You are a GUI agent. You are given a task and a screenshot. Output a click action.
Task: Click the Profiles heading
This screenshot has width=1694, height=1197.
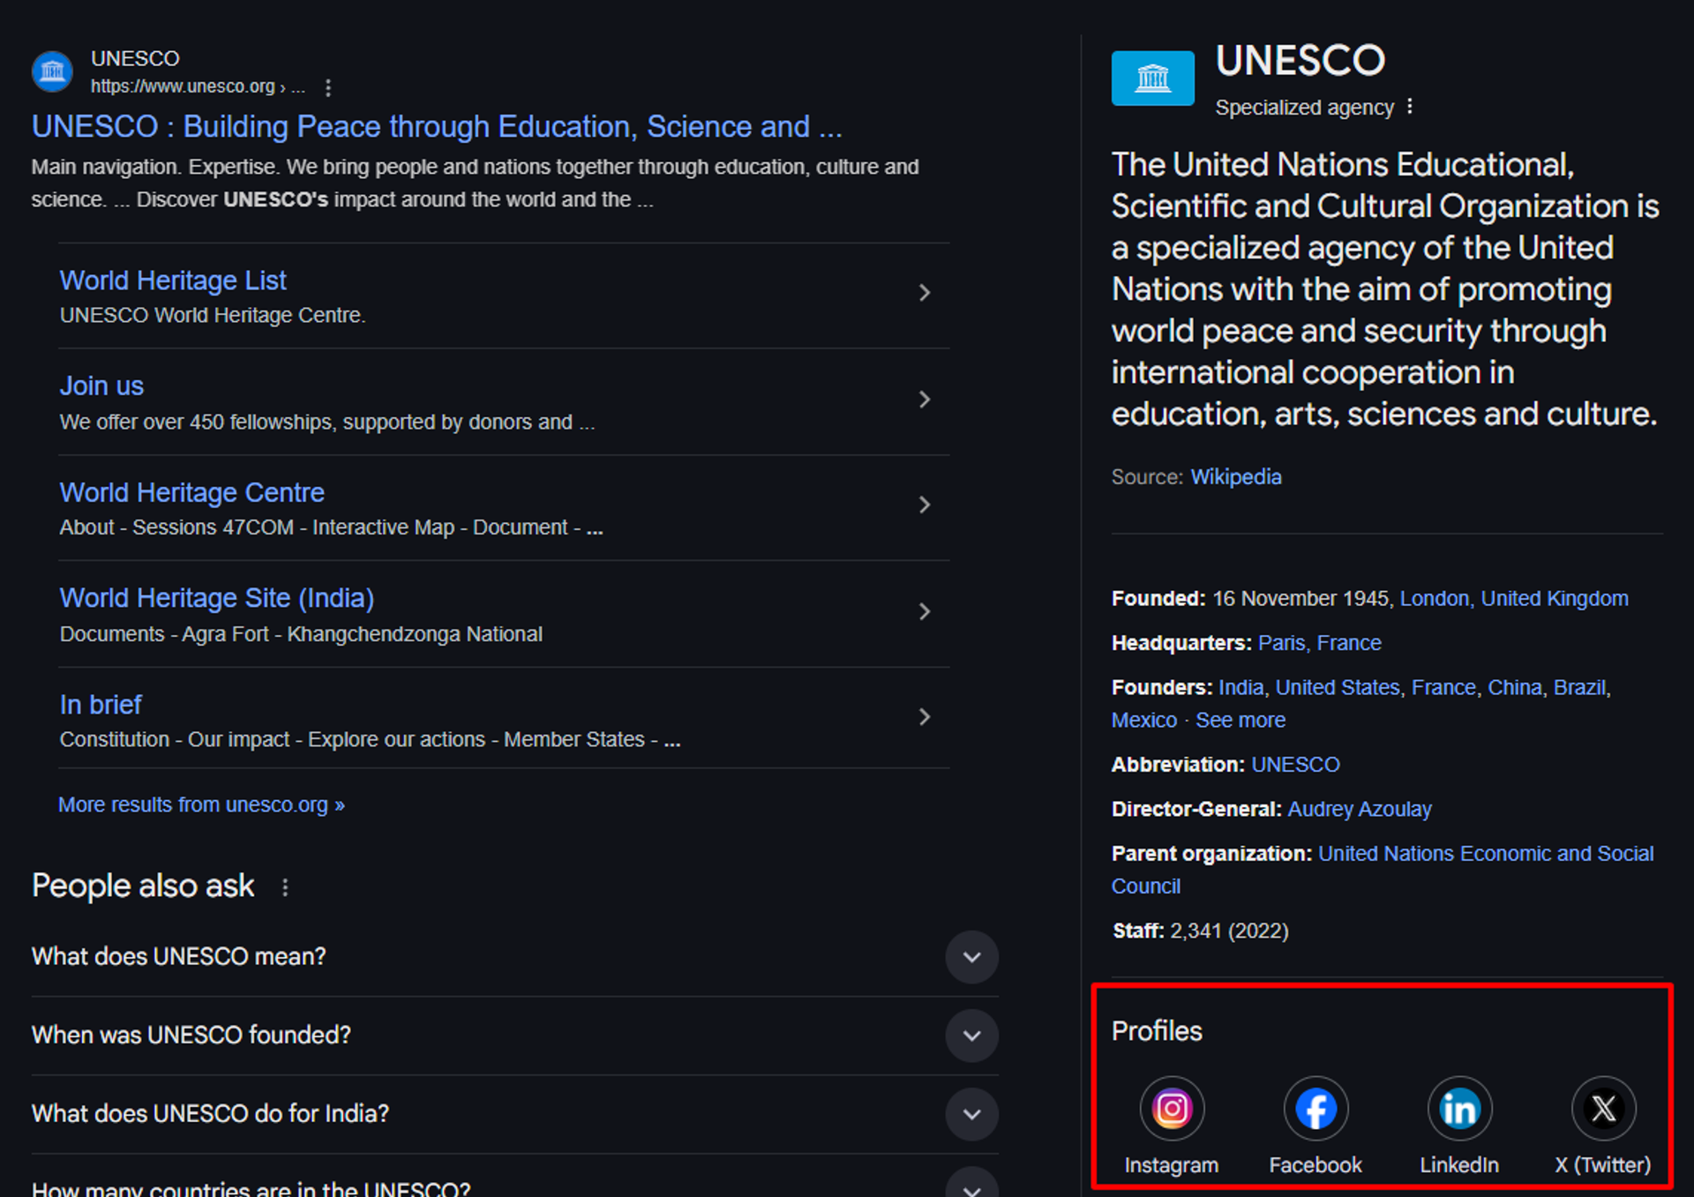1157,1031
